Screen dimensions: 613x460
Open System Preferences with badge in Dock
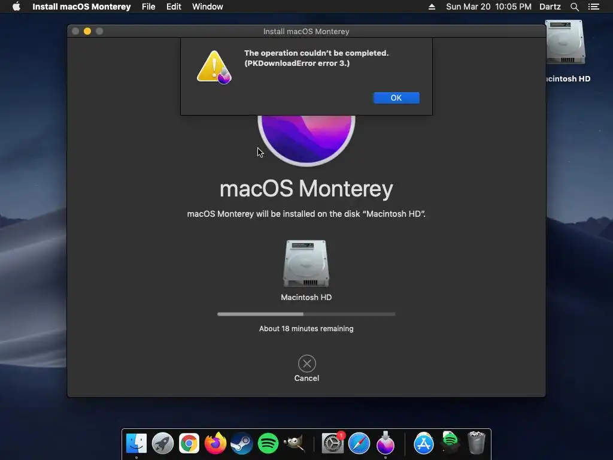tap(333, 443)
